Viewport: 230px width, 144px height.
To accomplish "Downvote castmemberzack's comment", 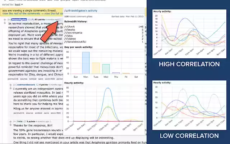I will pos(10,88).
